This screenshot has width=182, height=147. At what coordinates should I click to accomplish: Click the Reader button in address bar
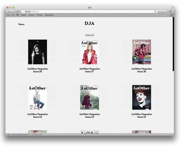pyautogui.click(x=162, y=11)
